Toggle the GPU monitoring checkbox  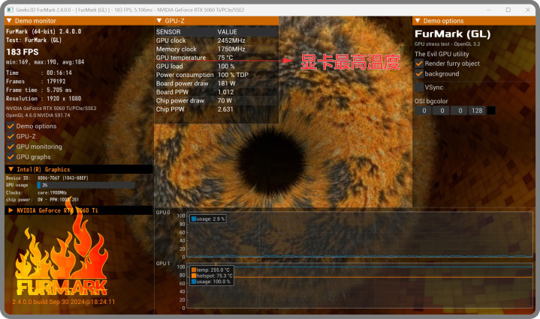coord(11,147)
